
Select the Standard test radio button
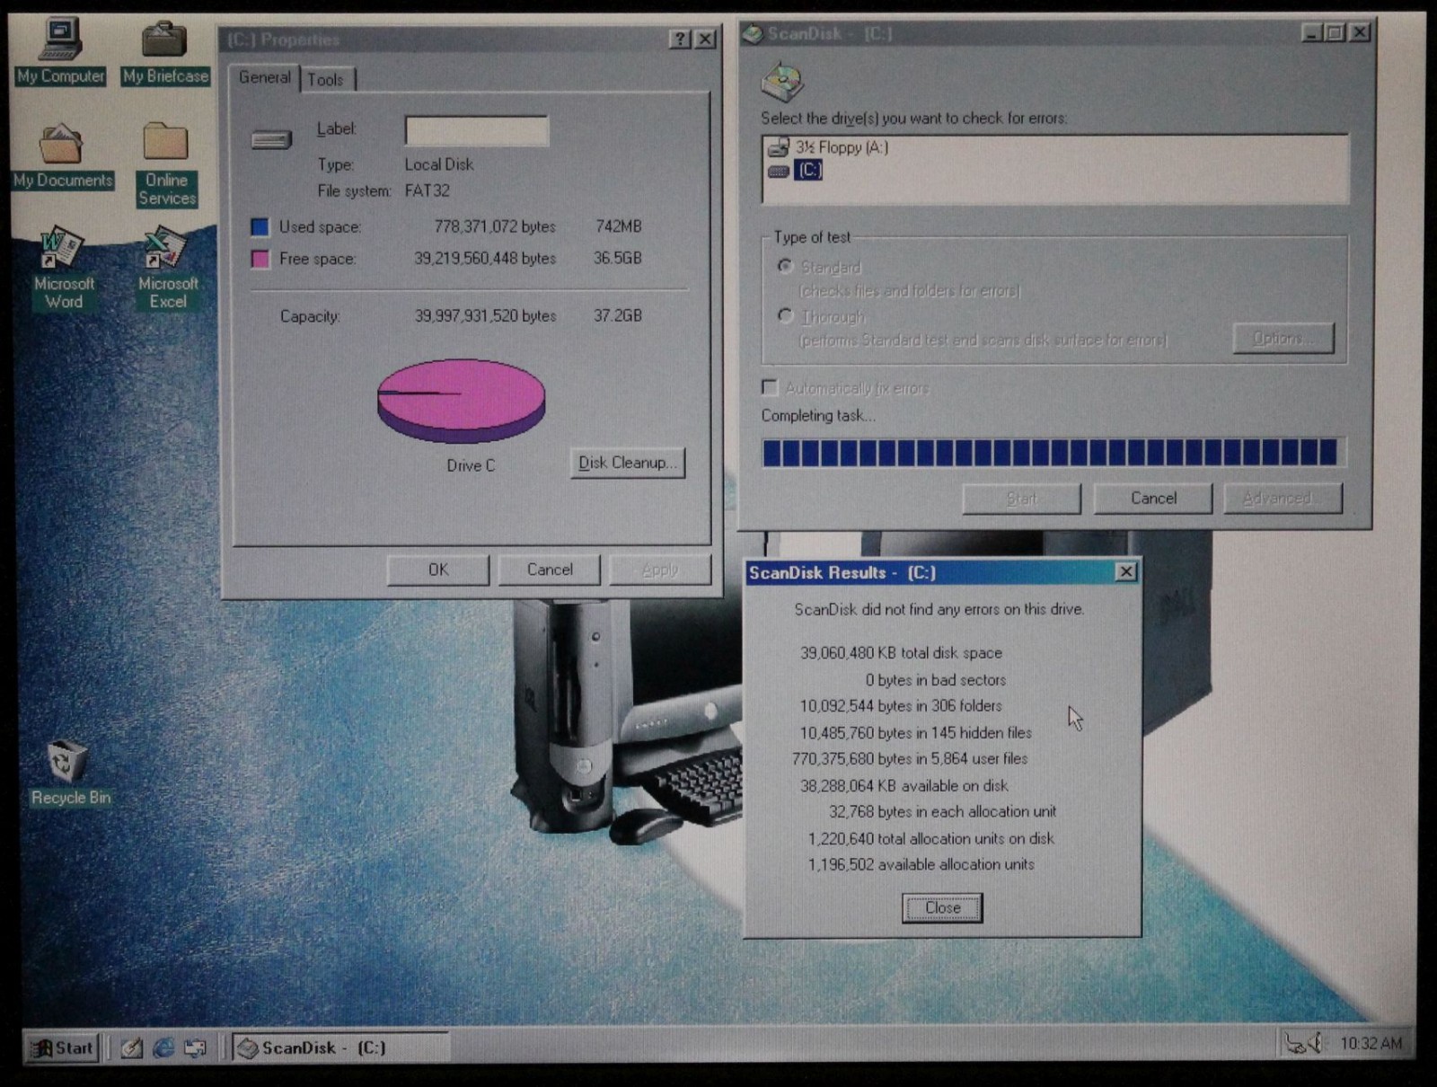(x=785, y=266)
